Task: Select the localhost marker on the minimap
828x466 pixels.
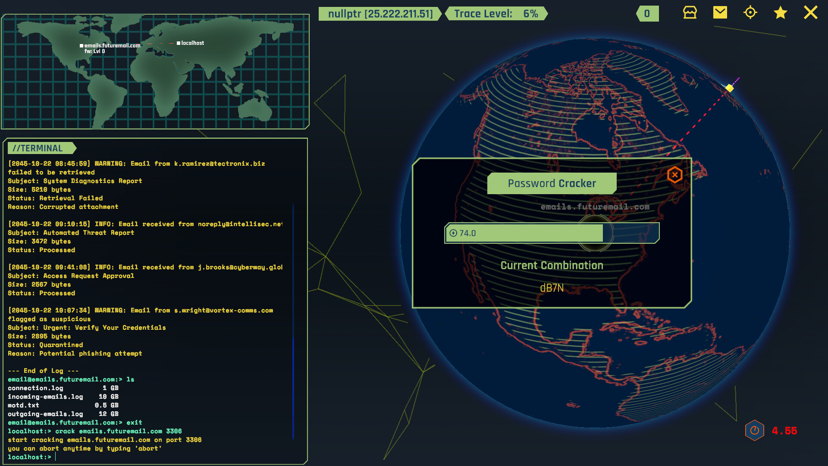Action: (x=179, y=43)
